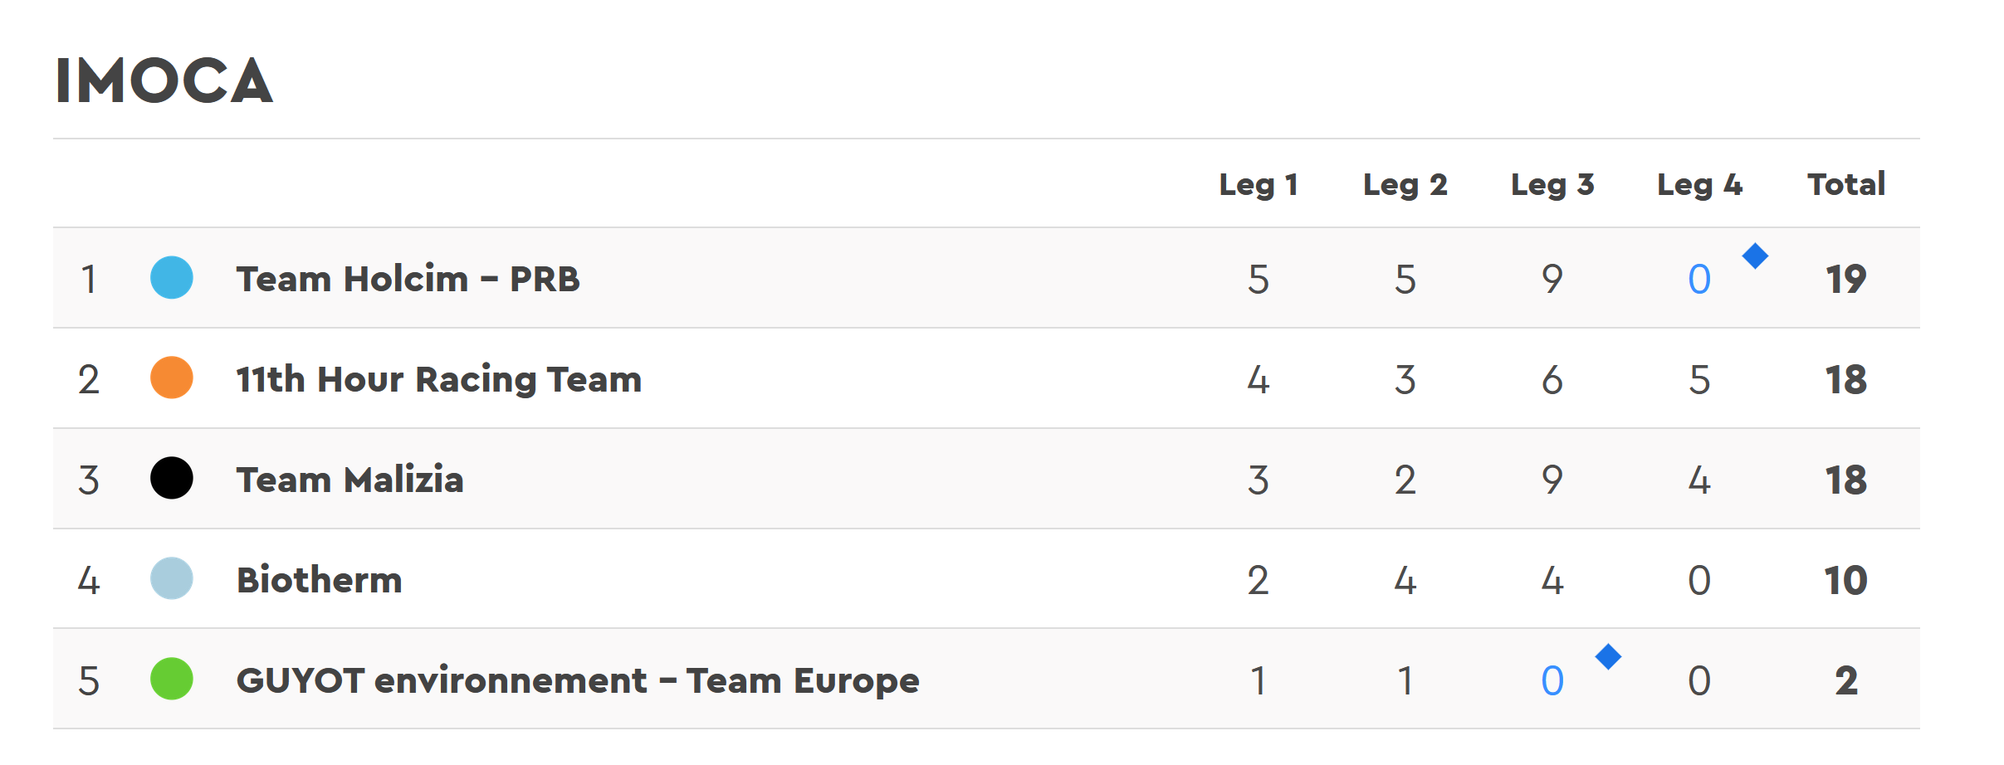
Task: Click the Total column header
Action: click(x=1846, y=184)
